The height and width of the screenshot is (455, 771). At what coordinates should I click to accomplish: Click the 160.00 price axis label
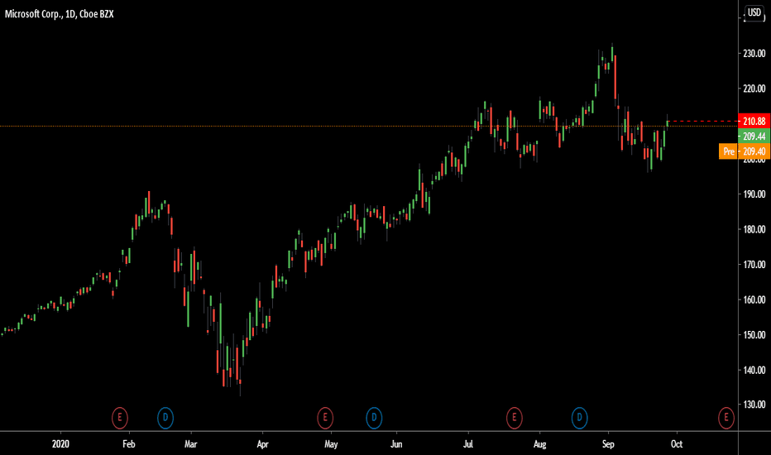[x=754, y=299]
